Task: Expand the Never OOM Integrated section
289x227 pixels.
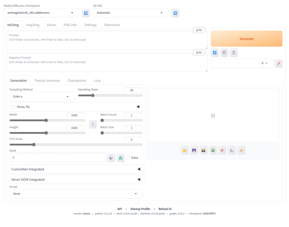Action: point(76,180)
